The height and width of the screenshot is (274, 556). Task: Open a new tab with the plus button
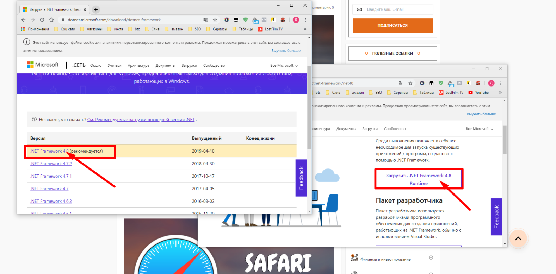[x=96, y=9]
